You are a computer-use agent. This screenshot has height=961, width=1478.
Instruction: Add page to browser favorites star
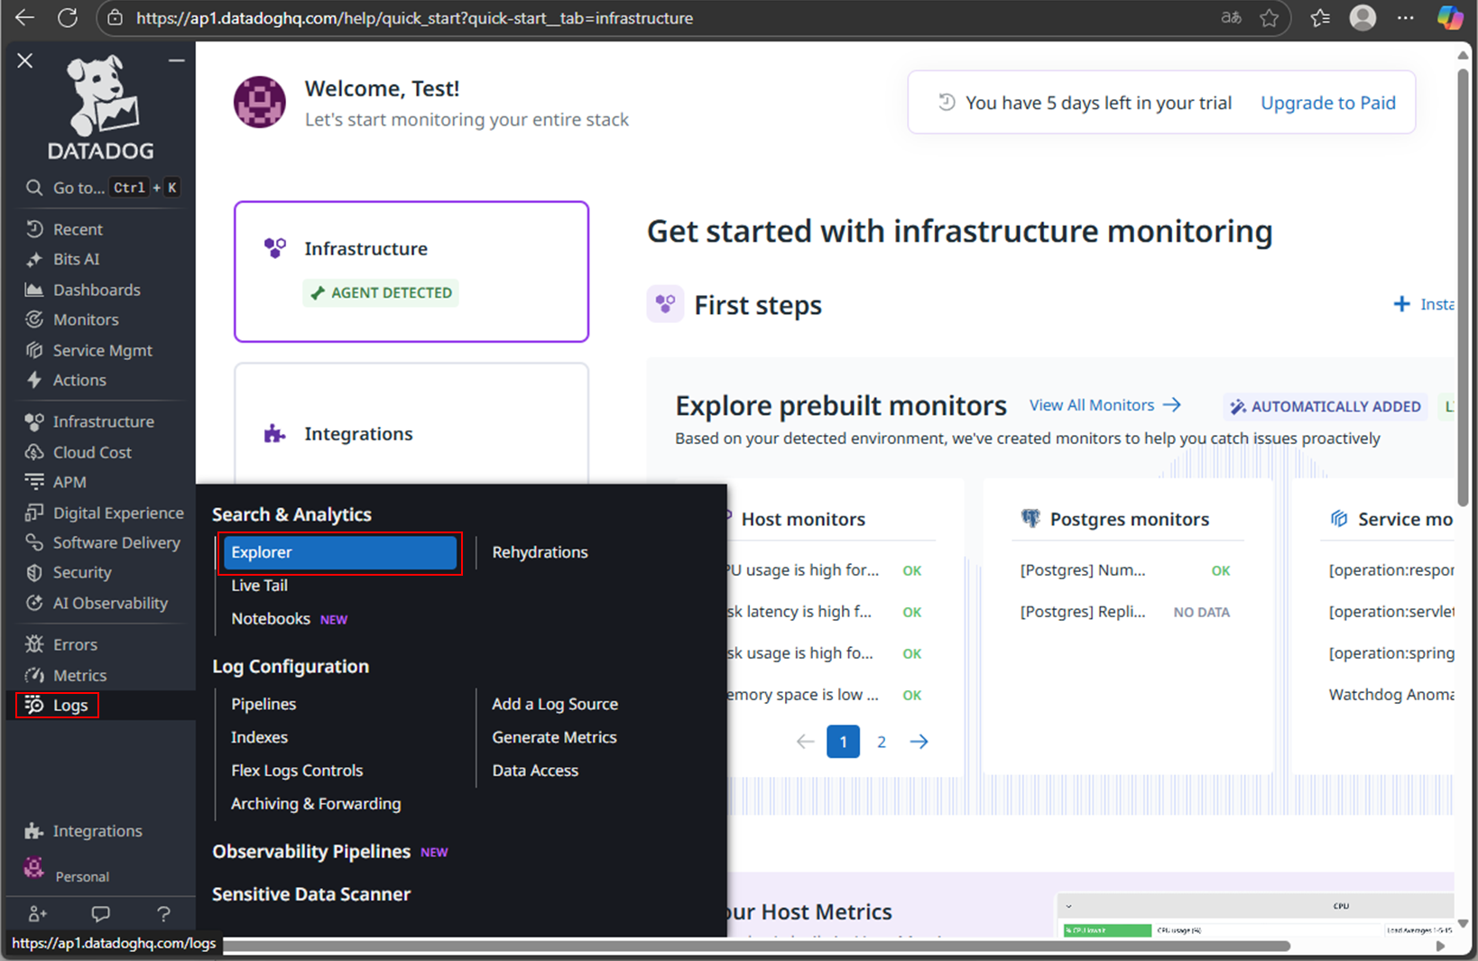1269,18
